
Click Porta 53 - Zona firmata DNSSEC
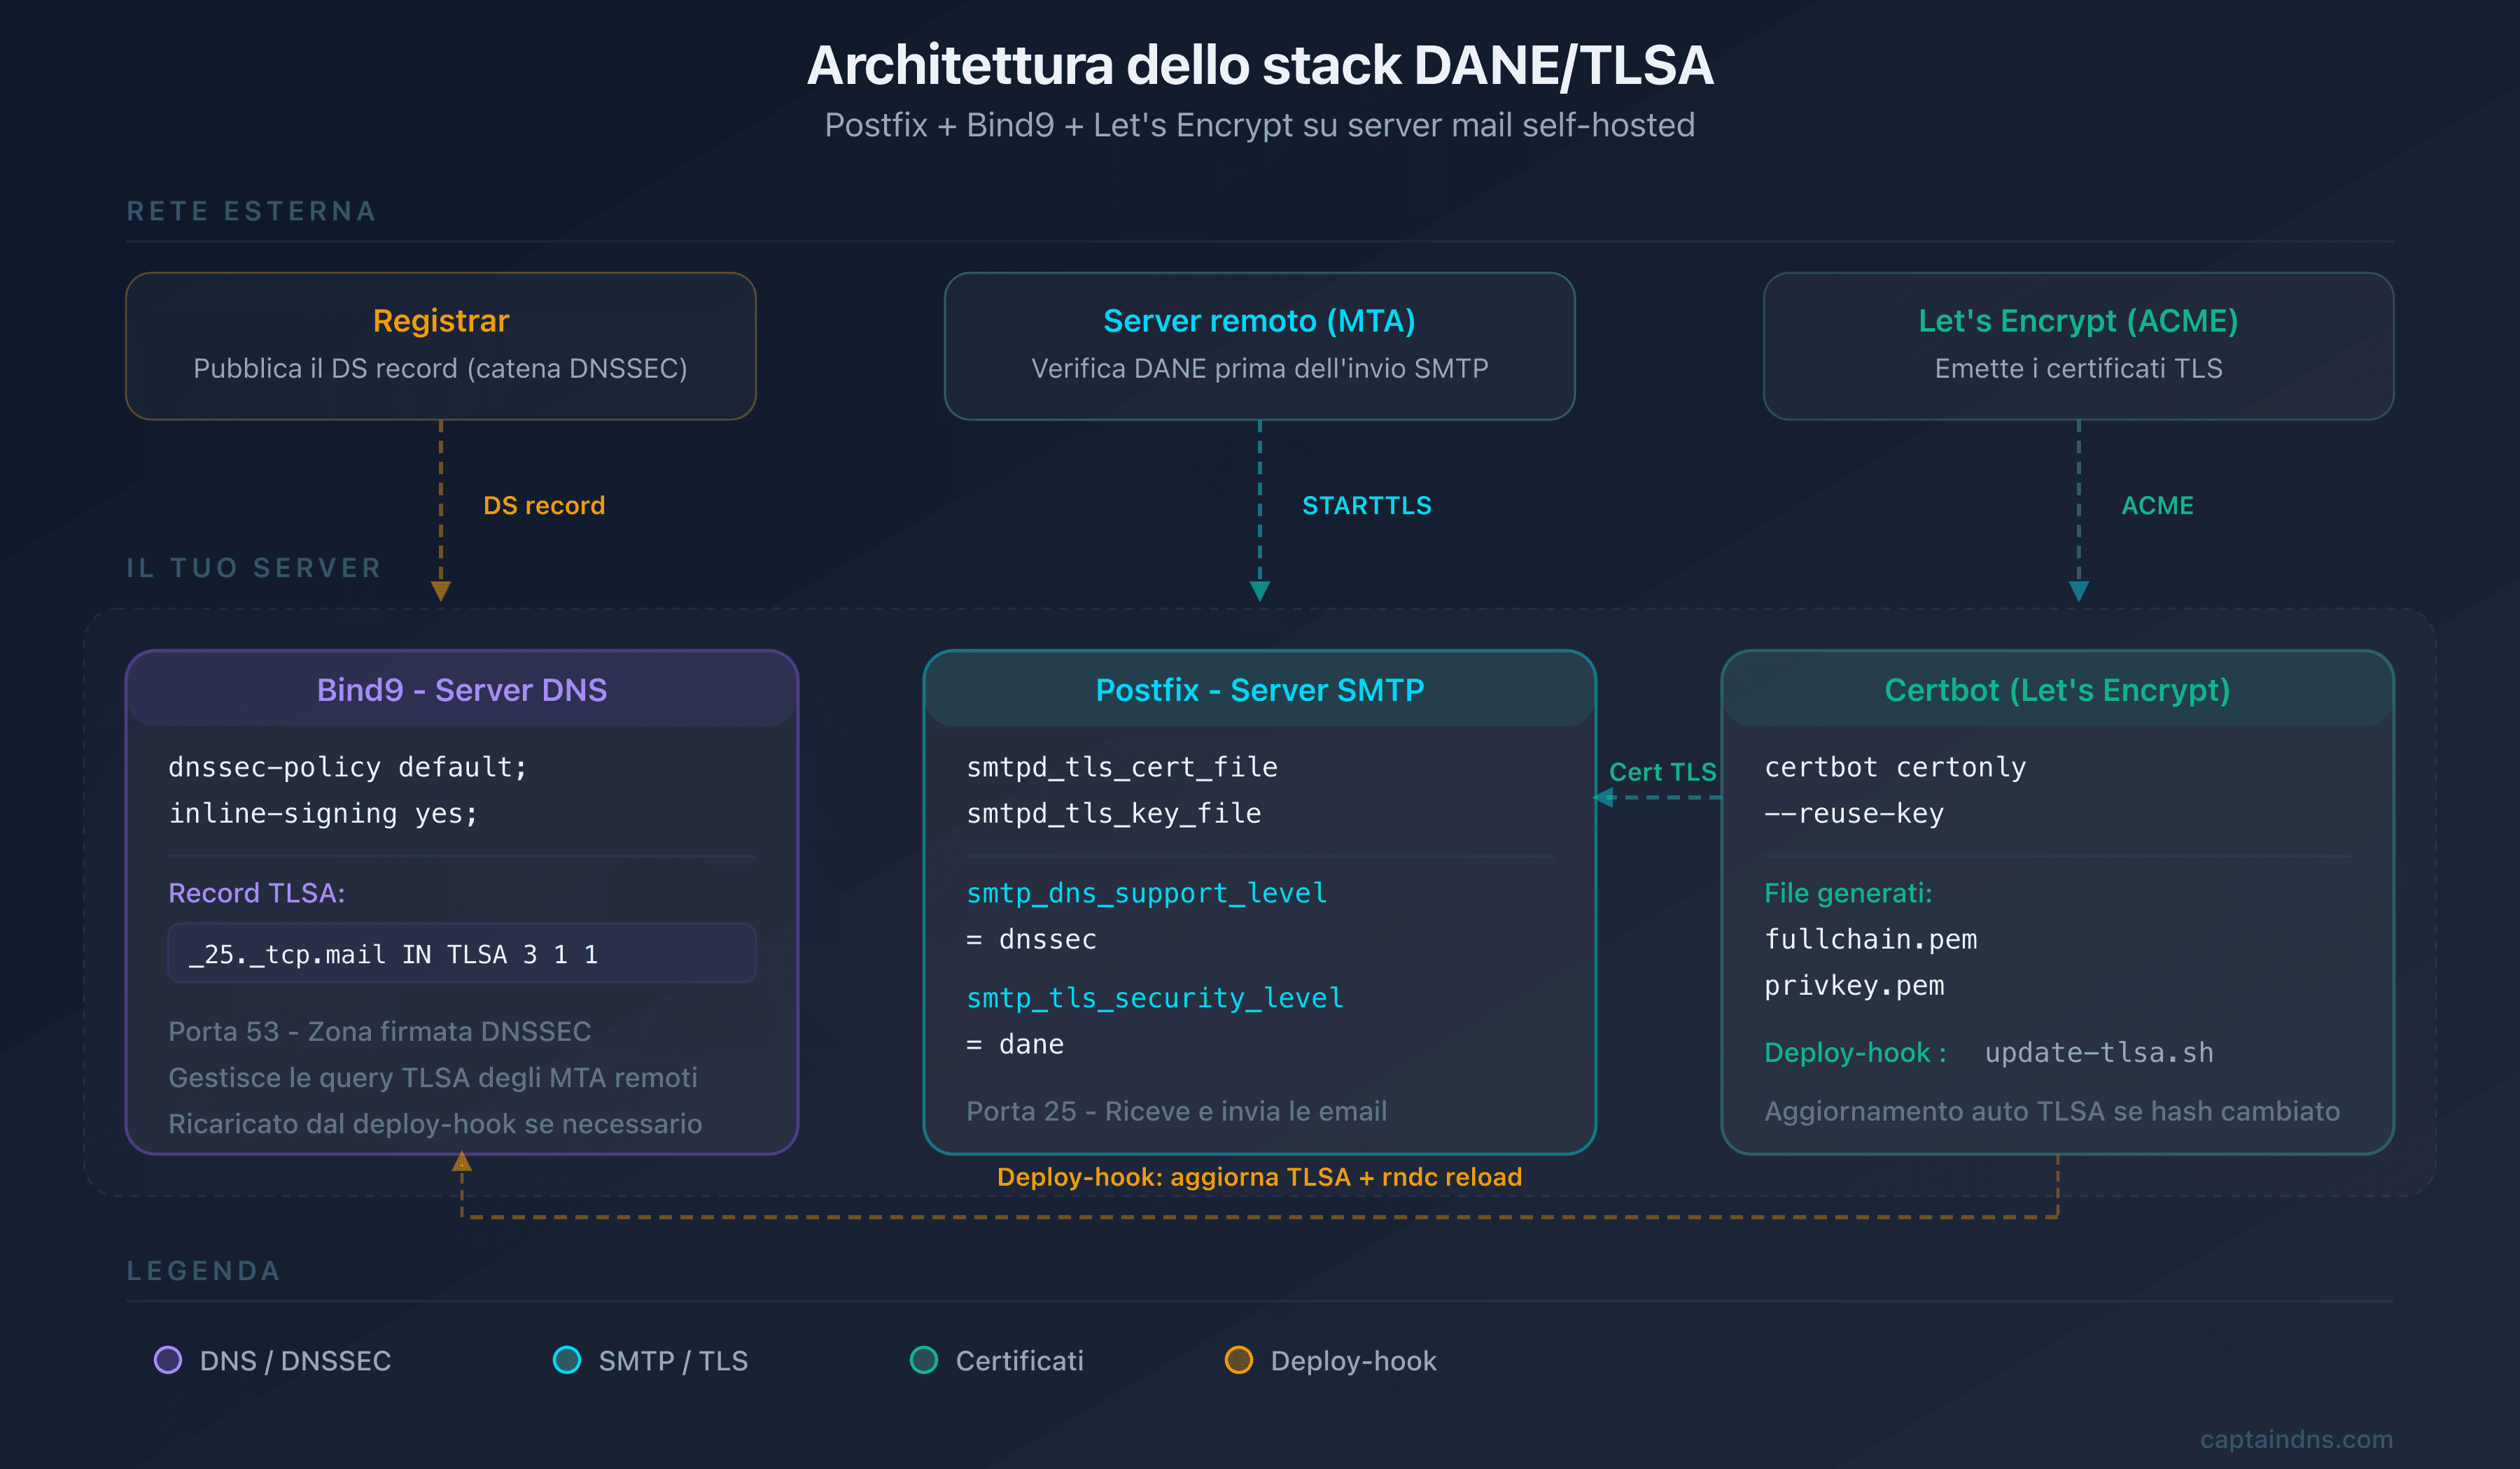380,1031
